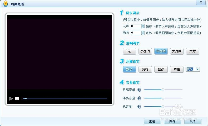Select the 大厅 reverb preset
The width and height of the screenshot is (208, 126).
[192, 51]
